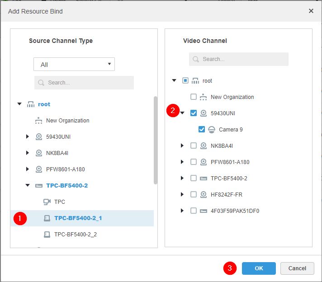
Task: Click the TPC video camera icon
Action: point(47,202)
